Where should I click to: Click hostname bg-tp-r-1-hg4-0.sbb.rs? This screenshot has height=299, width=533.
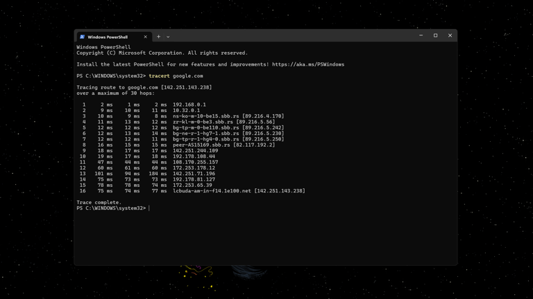tap(206, 139)
